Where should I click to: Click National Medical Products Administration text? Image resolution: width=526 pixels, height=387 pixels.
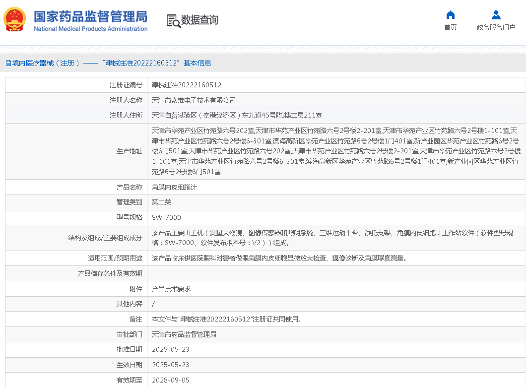point(91,29)
